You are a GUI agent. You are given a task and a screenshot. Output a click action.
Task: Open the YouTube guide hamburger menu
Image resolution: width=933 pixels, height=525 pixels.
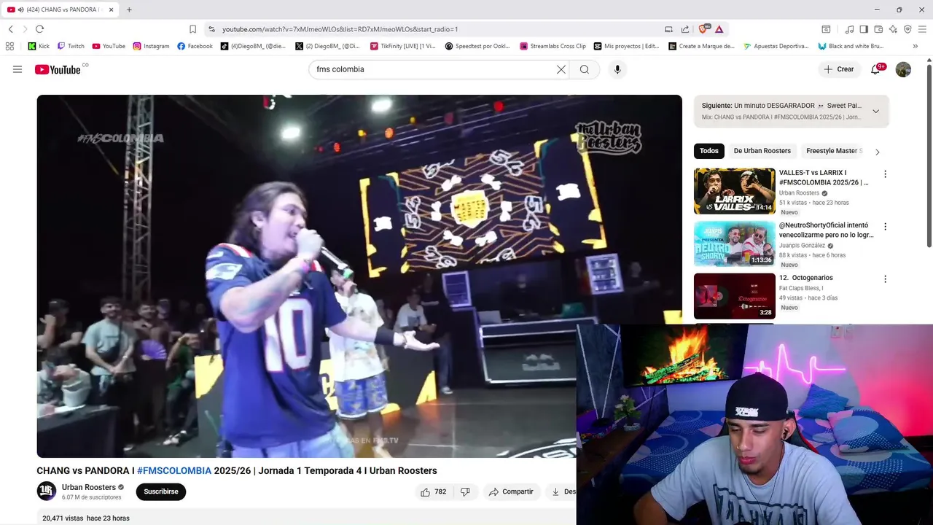tap(17, 69)
